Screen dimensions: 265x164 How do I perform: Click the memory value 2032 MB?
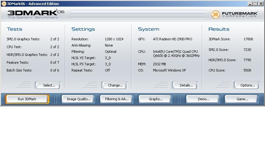point(159,64)
